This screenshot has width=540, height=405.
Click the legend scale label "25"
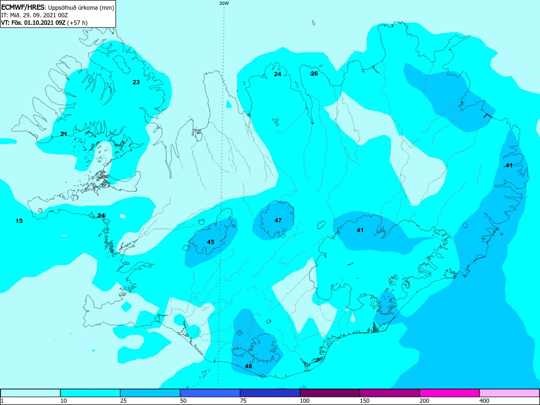coord(124,401)
